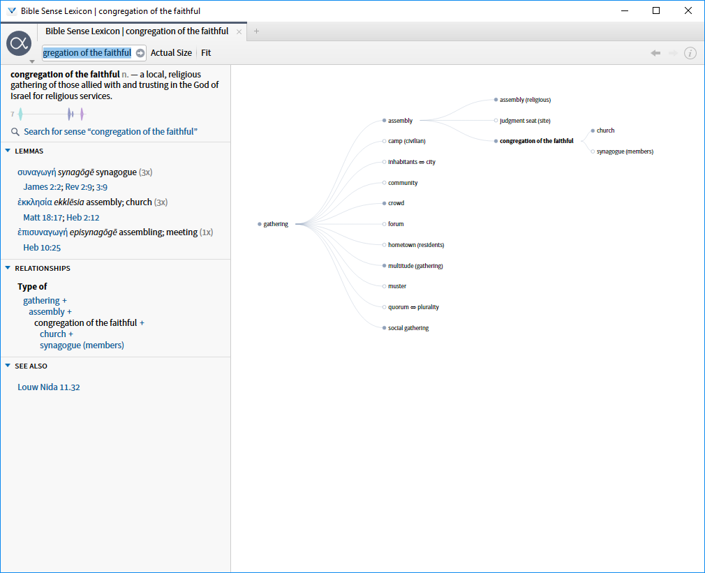This screenshot has height=573, width=705.
Task: Open the Matt 18:17 reference
Action: coord(43,218)
